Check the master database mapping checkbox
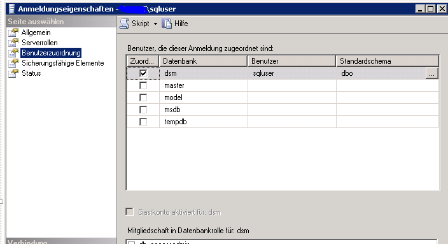This screenshot has height=244, width=448. 143,85
